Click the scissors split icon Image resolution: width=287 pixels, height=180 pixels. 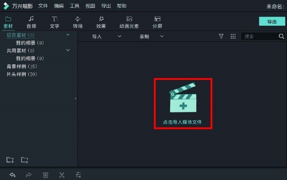(62, 175)
